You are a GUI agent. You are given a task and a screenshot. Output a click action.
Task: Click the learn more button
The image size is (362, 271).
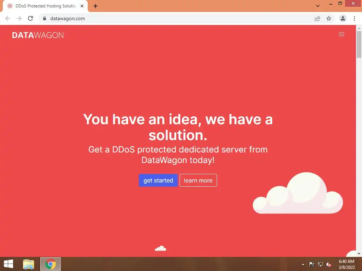198,180
